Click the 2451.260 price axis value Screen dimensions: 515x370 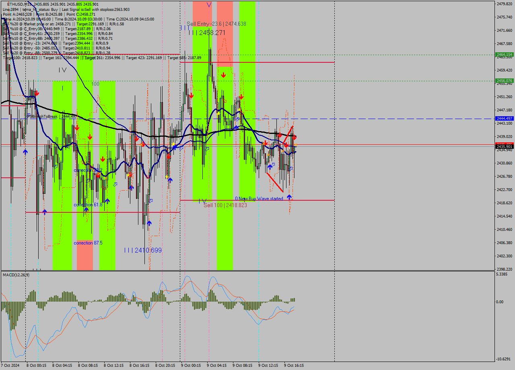click(x=505, y=97)
